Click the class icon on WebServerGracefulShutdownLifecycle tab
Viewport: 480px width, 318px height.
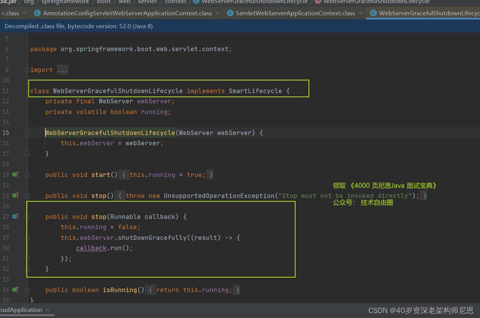click(x=373, y=13)
